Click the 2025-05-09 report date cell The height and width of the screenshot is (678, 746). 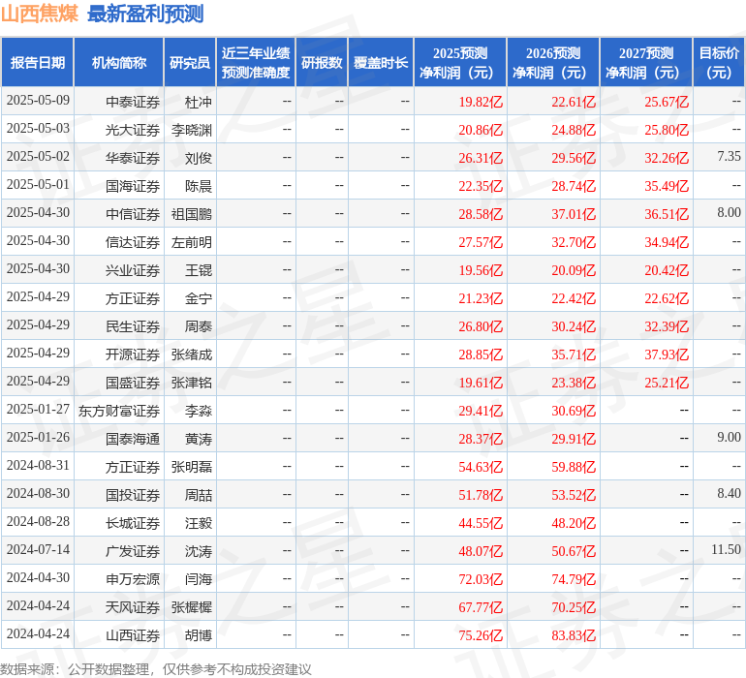point(38,101)
